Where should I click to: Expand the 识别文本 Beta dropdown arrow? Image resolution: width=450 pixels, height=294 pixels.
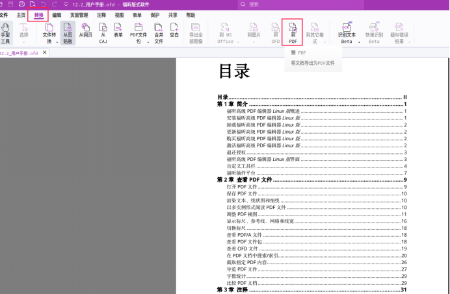coord(359,42)
